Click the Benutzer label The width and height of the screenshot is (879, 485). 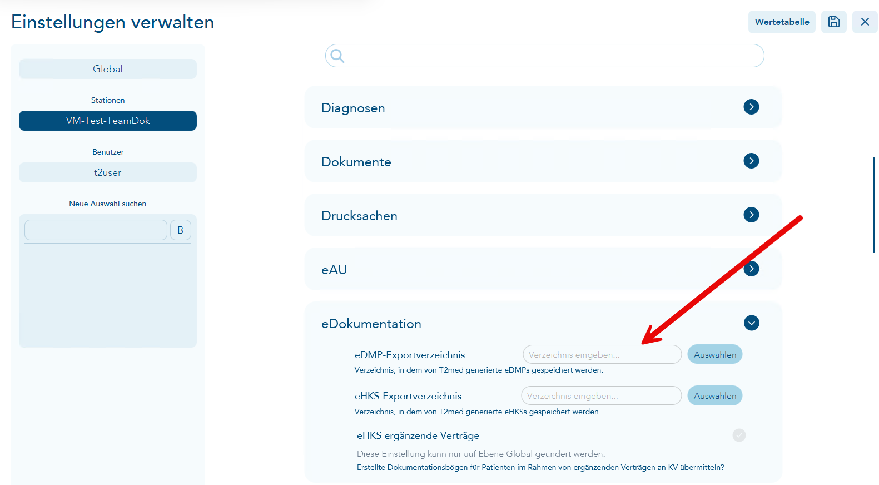tap(108, 152)
